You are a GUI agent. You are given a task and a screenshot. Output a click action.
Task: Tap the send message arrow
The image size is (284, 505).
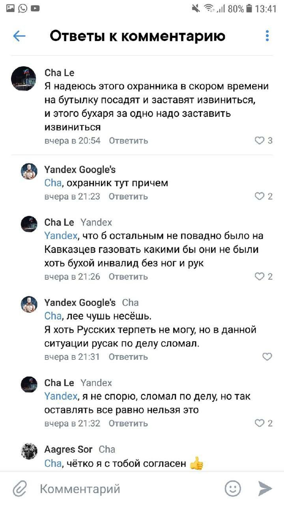(265, 489)
